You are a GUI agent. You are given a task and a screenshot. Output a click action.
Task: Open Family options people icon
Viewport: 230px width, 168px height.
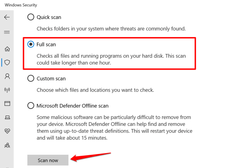tap(7, 145)
